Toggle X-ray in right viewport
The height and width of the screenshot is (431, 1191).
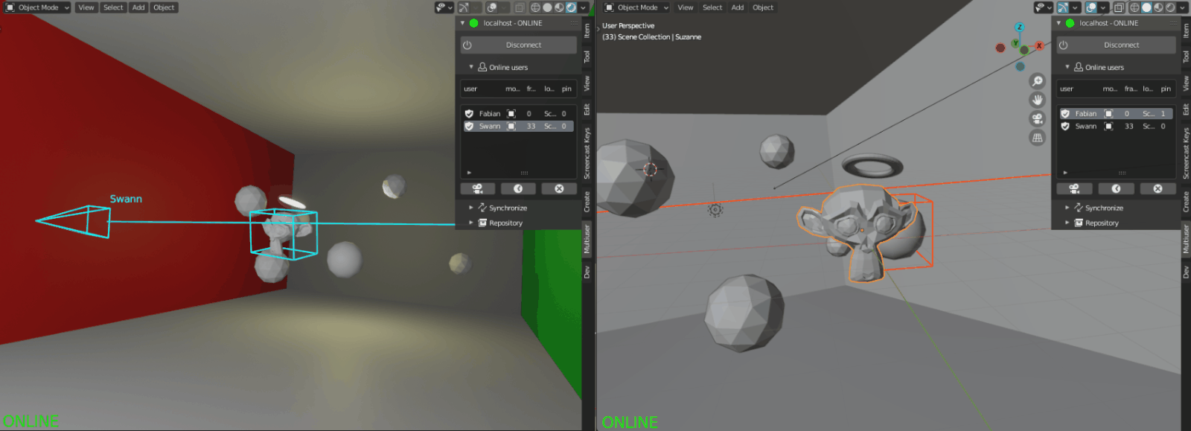pos(1119,7)
